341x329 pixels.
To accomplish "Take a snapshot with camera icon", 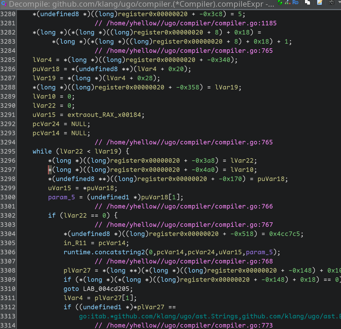I will coord(331,3).
